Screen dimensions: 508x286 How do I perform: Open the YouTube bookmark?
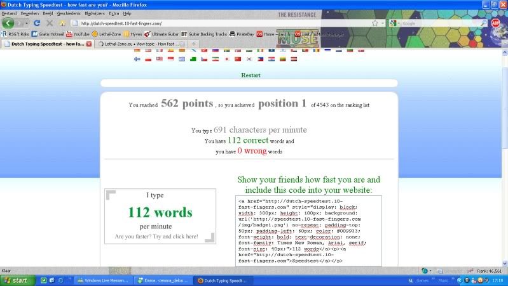point(78,34)
